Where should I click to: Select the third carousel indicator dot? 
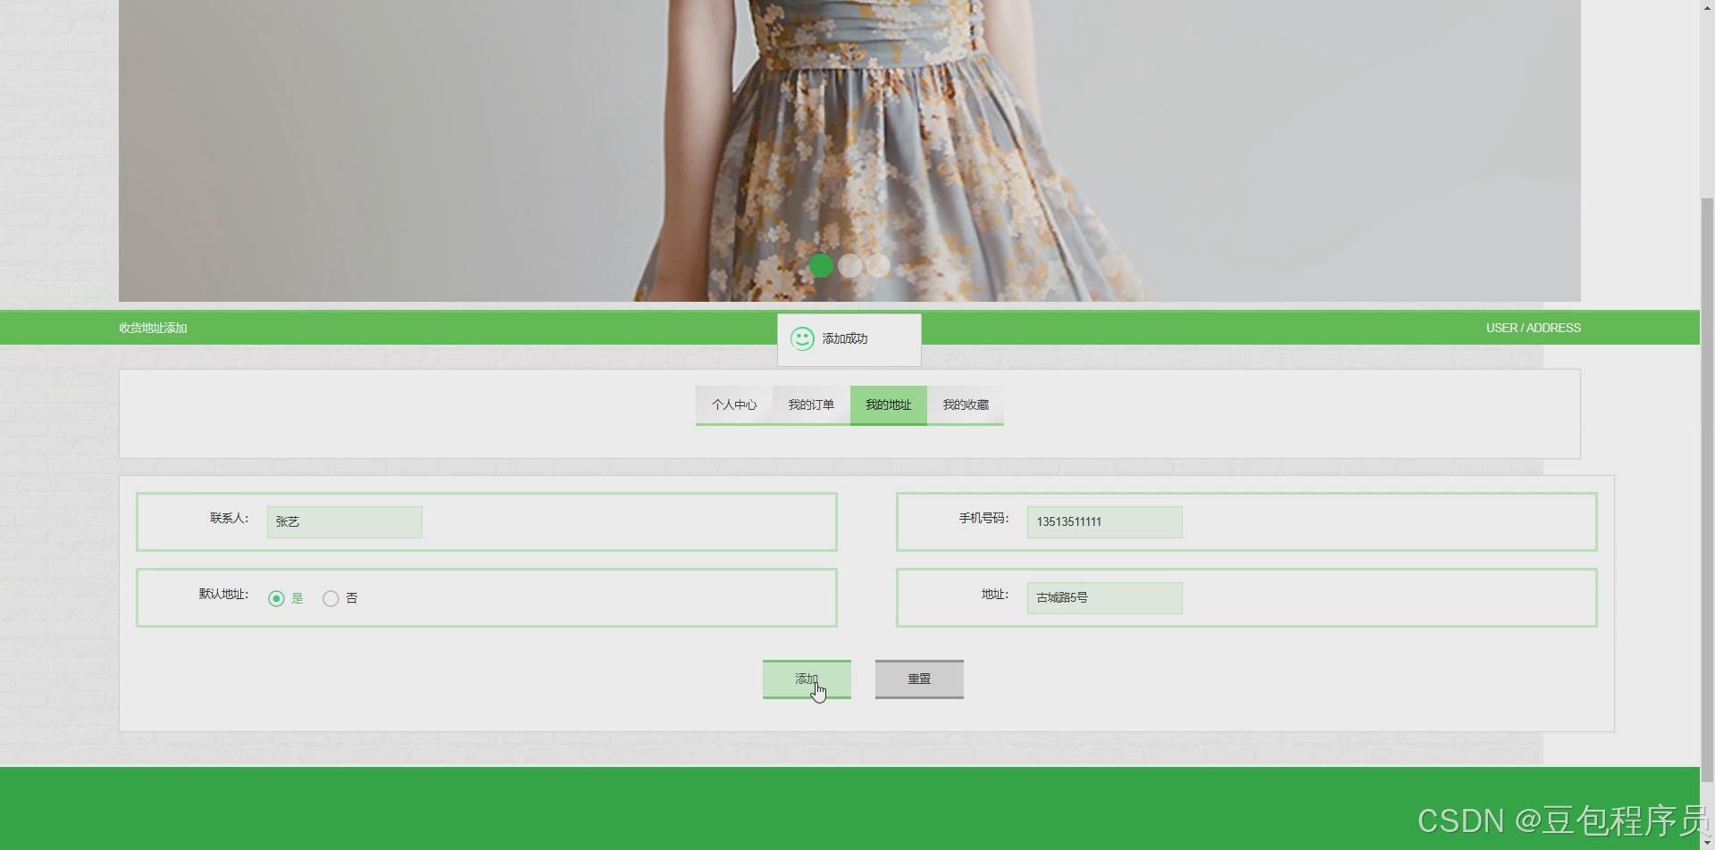coord(879,265)
